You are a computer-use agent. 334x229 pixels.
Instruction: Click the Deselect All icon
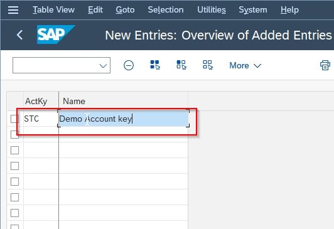point(208,65)
